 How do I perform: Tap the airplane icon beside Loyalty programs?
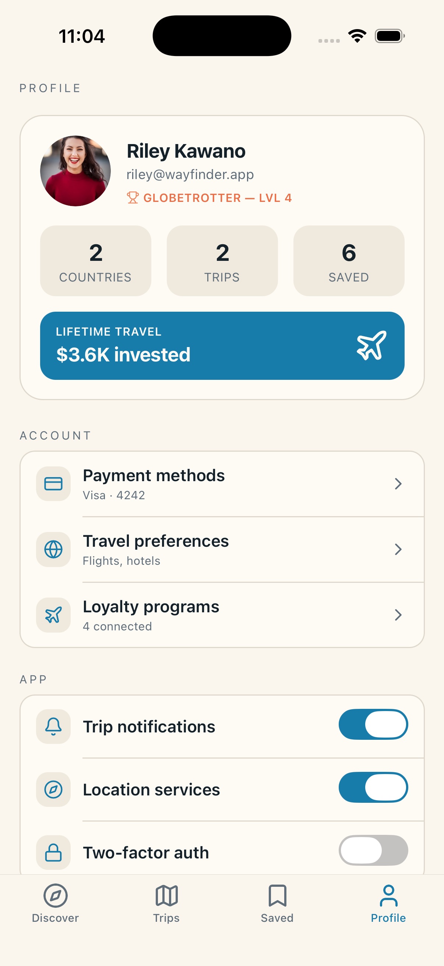pyautogui.click(x=53, y=615)
